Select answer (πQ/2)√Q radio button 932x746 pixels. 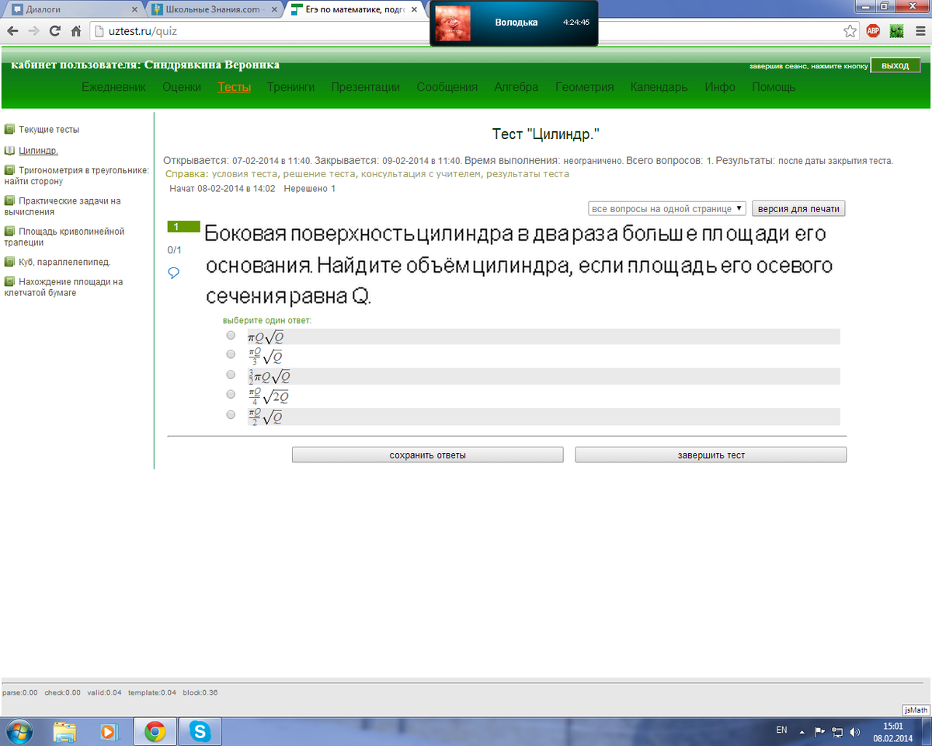coord(231,415)
